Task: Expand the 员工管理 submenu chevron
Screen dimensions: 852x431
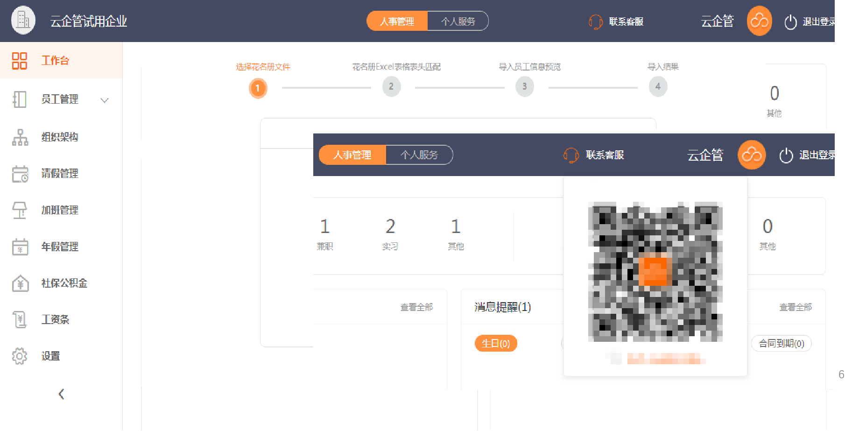Action: coord(105,100)
